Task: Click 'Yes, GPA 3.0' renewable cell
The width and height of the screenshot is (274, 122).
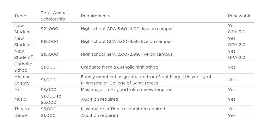Action: (236, 29)
